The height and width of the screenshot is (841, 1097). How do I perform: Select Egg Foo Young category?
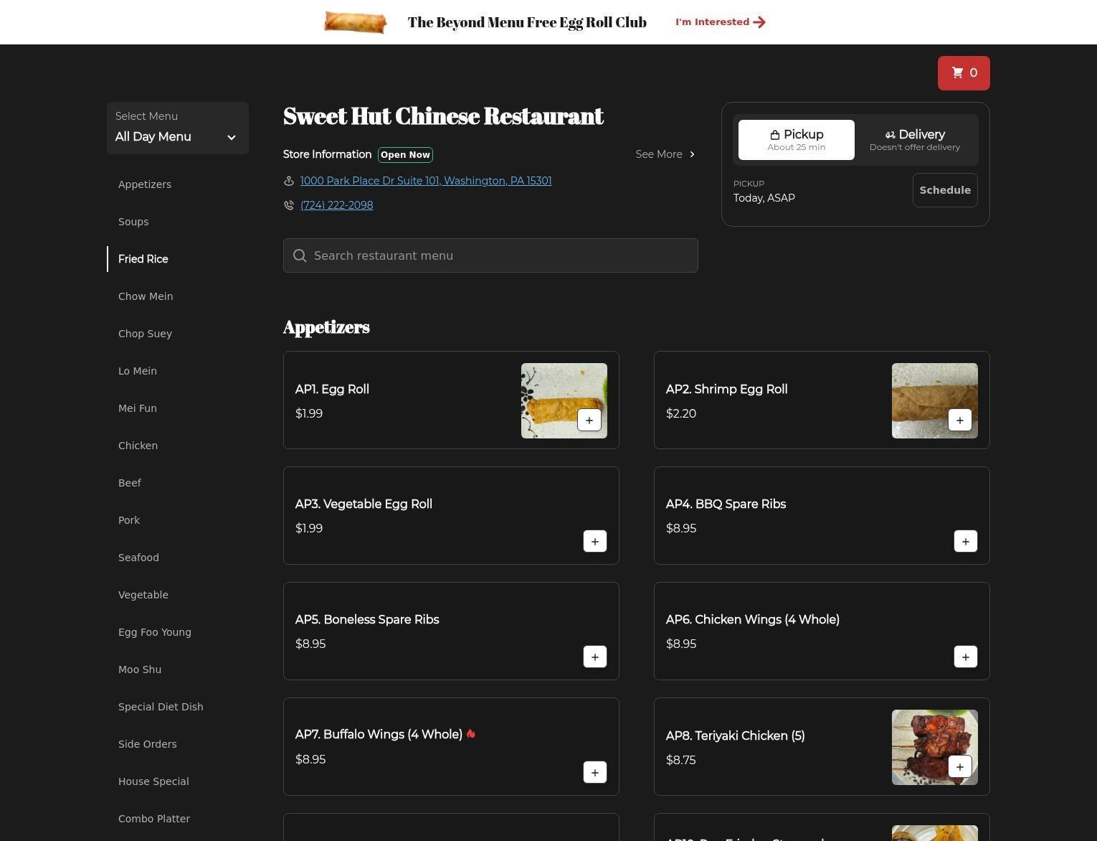coord(154,632)
